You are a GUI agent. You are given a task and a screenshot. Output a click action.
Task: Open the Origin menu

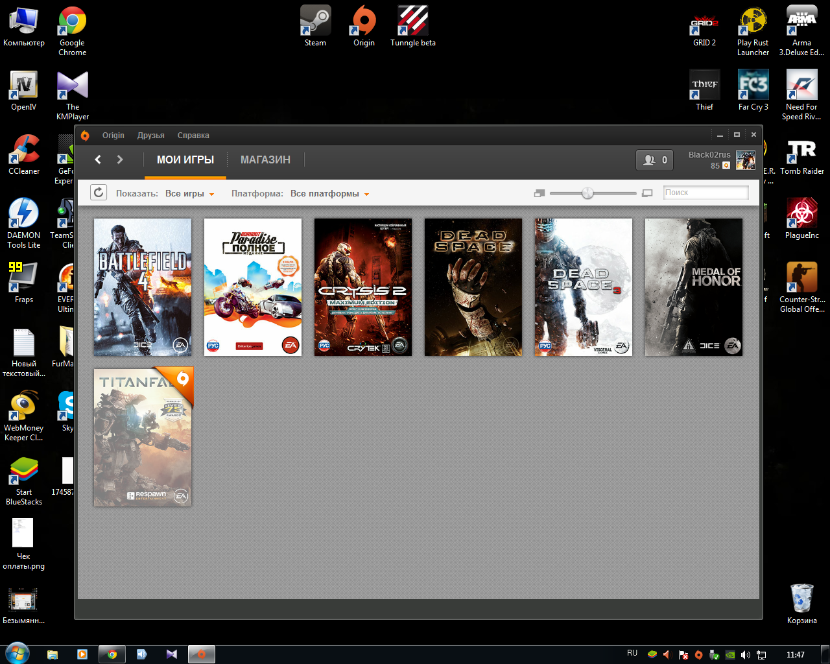[x=113, y=136]
